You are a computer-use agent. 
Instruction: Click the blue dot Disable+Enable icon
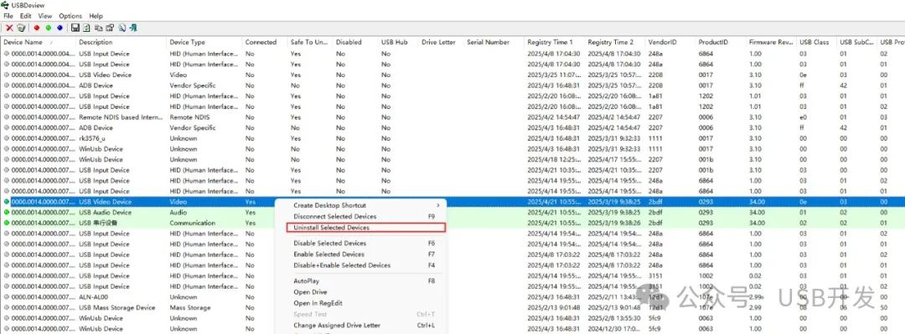[x=59, y=28]
